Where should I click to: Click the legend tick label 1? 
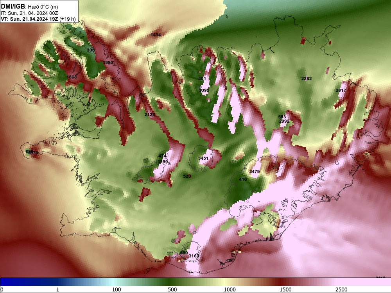[57, 289]
